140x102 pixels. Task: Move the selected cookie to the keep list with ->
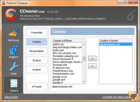pyautogui.click(x=92, y=59)
